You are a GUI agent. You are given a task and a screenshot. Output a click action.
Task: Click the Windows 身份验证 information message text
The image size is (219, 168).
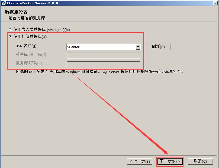(99, 71)
